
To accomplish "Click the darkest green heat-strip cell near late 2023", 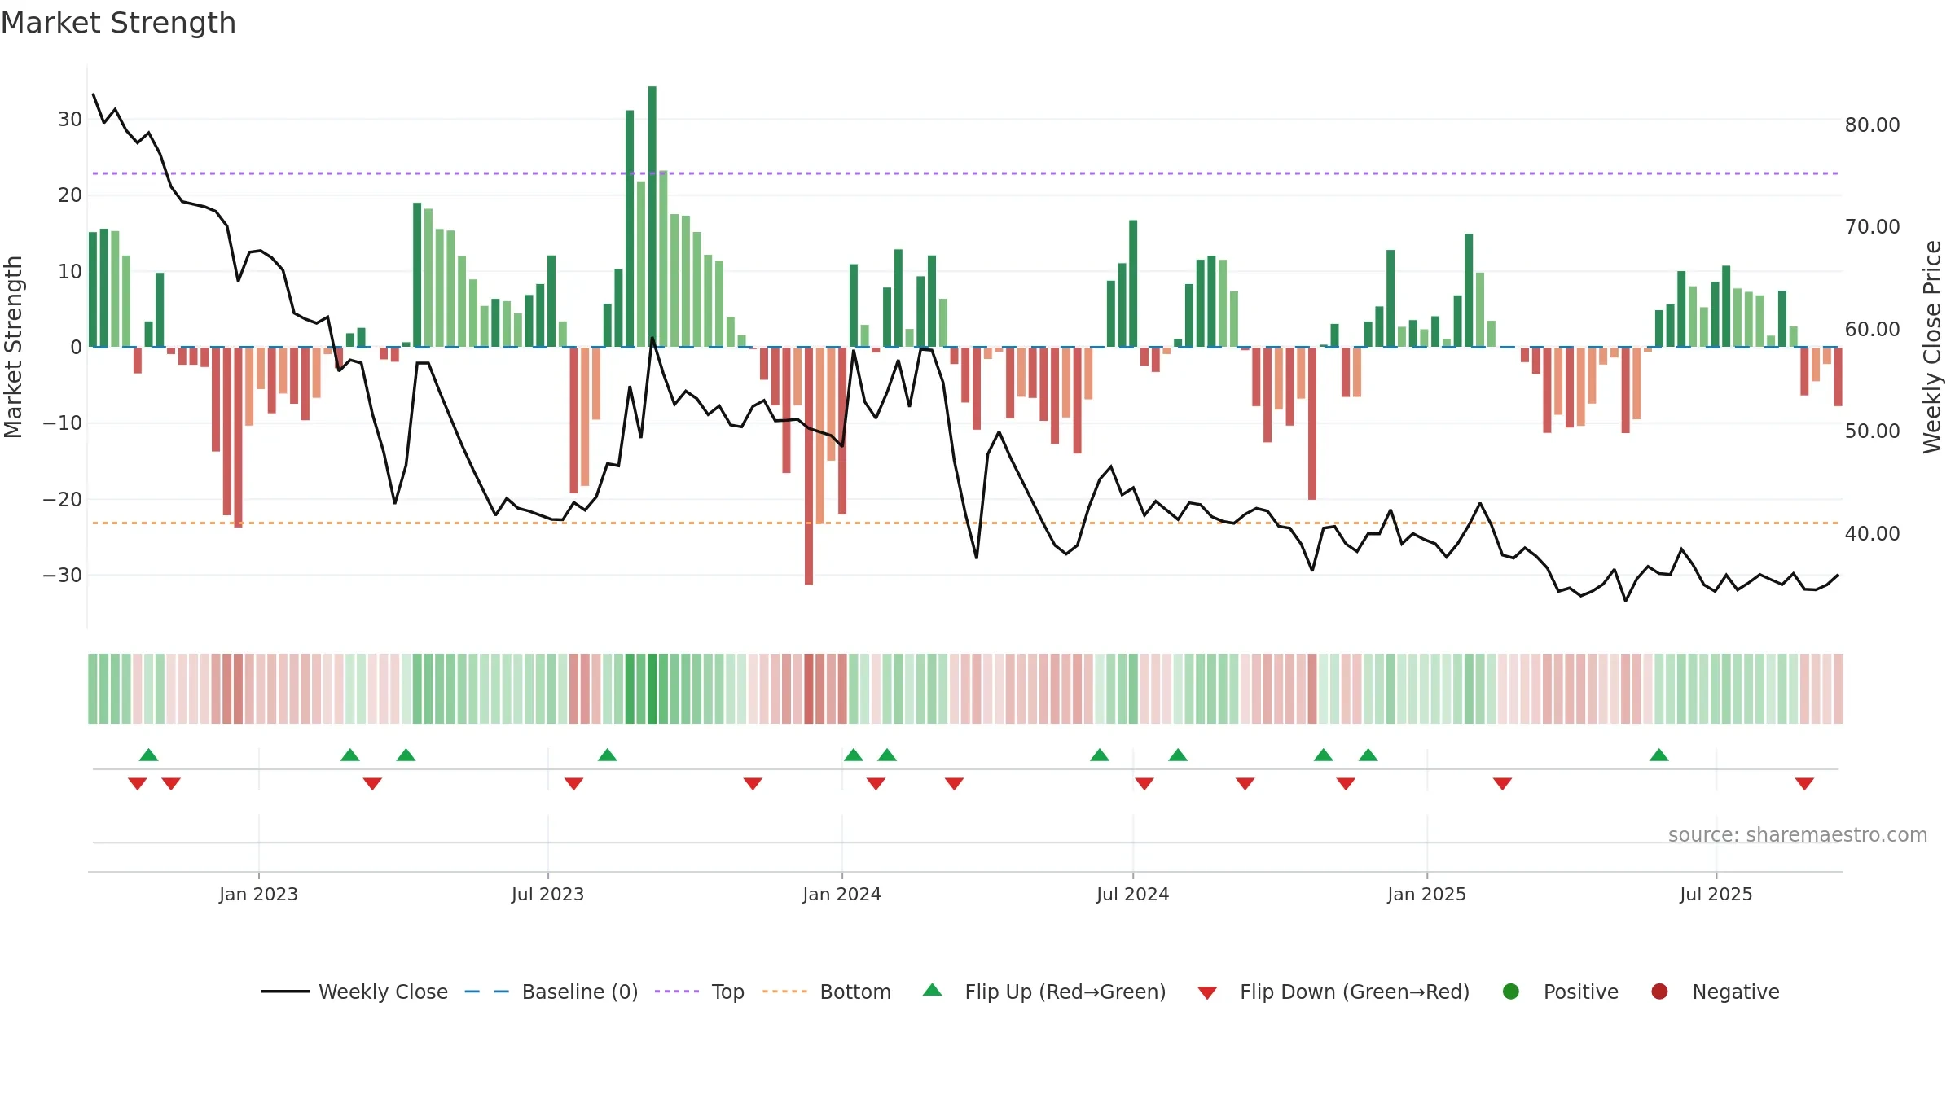I will tap(652, 689).
